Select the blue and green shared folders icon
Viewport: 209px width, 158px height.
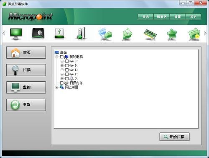105,34
